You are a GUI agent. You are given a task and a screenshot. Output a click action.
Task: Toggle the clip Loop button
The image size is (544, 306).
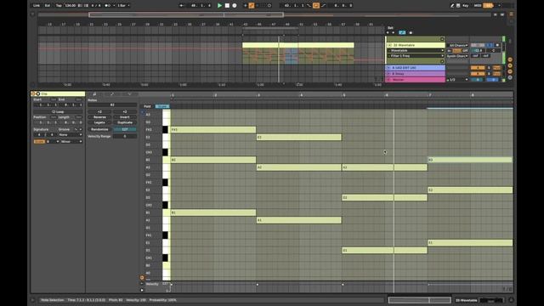point(58,111)
